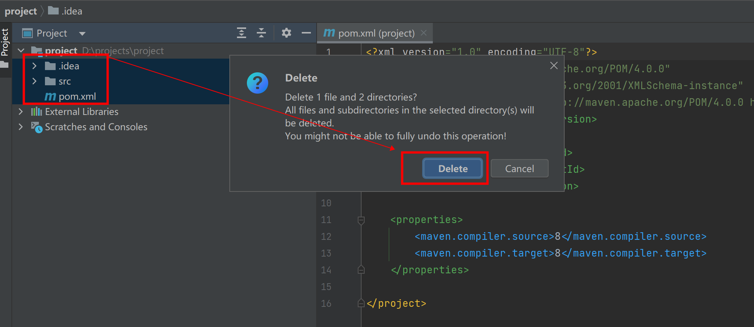Image resolution: width=754 pixels, height=327 pixels.
Task: Click External Libraries bars icon
Action: tap(37, 112)
